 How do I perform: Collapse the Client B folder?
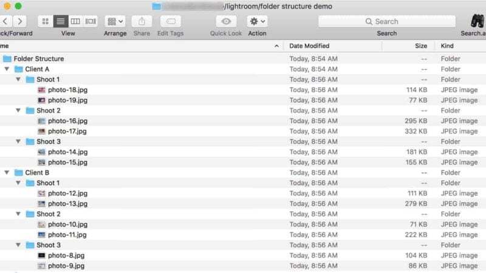coord(7,172)
